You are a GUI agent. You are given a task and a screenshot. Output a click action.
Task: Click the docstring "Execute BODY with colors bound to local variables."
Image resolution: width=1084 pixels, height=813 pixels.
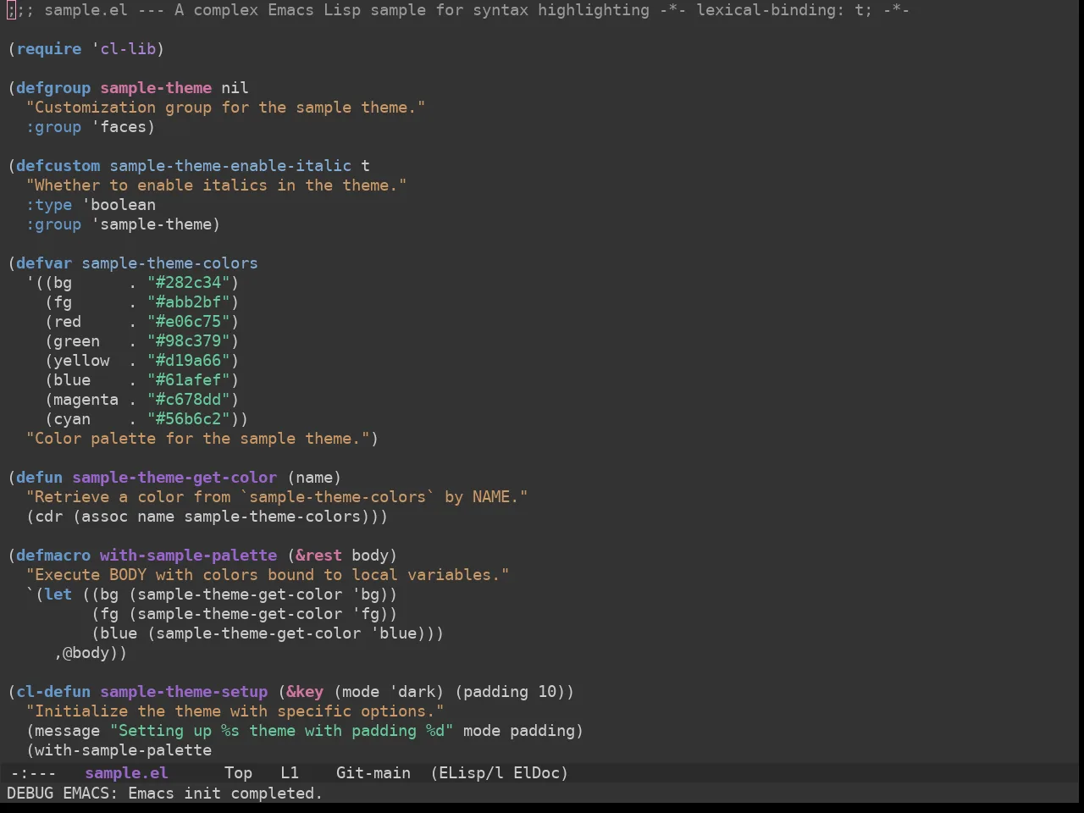coord(268,575)
